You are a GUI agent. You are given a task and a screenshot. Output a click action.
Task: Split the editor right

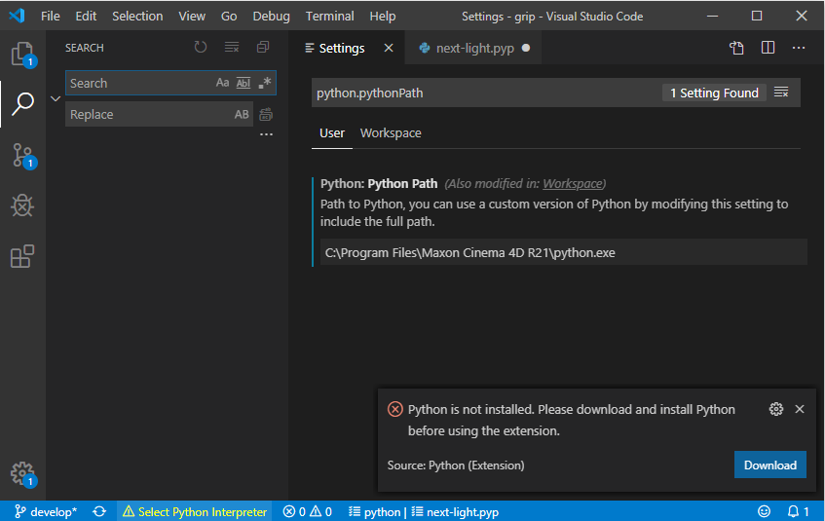(769, 48)
